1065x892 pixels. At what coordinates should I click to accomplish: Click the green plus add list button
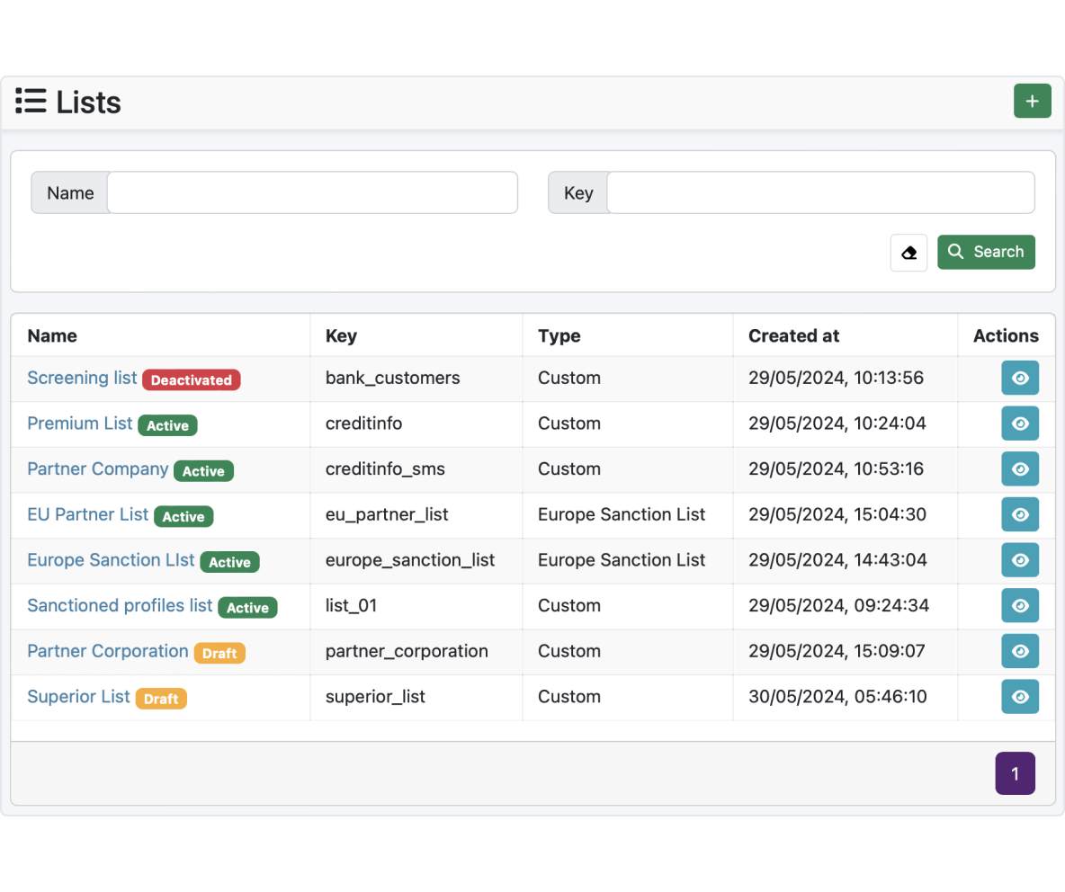(x=1032, y=101)
